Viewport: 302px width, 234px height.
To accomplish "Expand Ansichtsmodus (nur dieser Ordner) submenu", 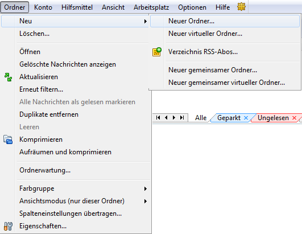I will point(146,201).
